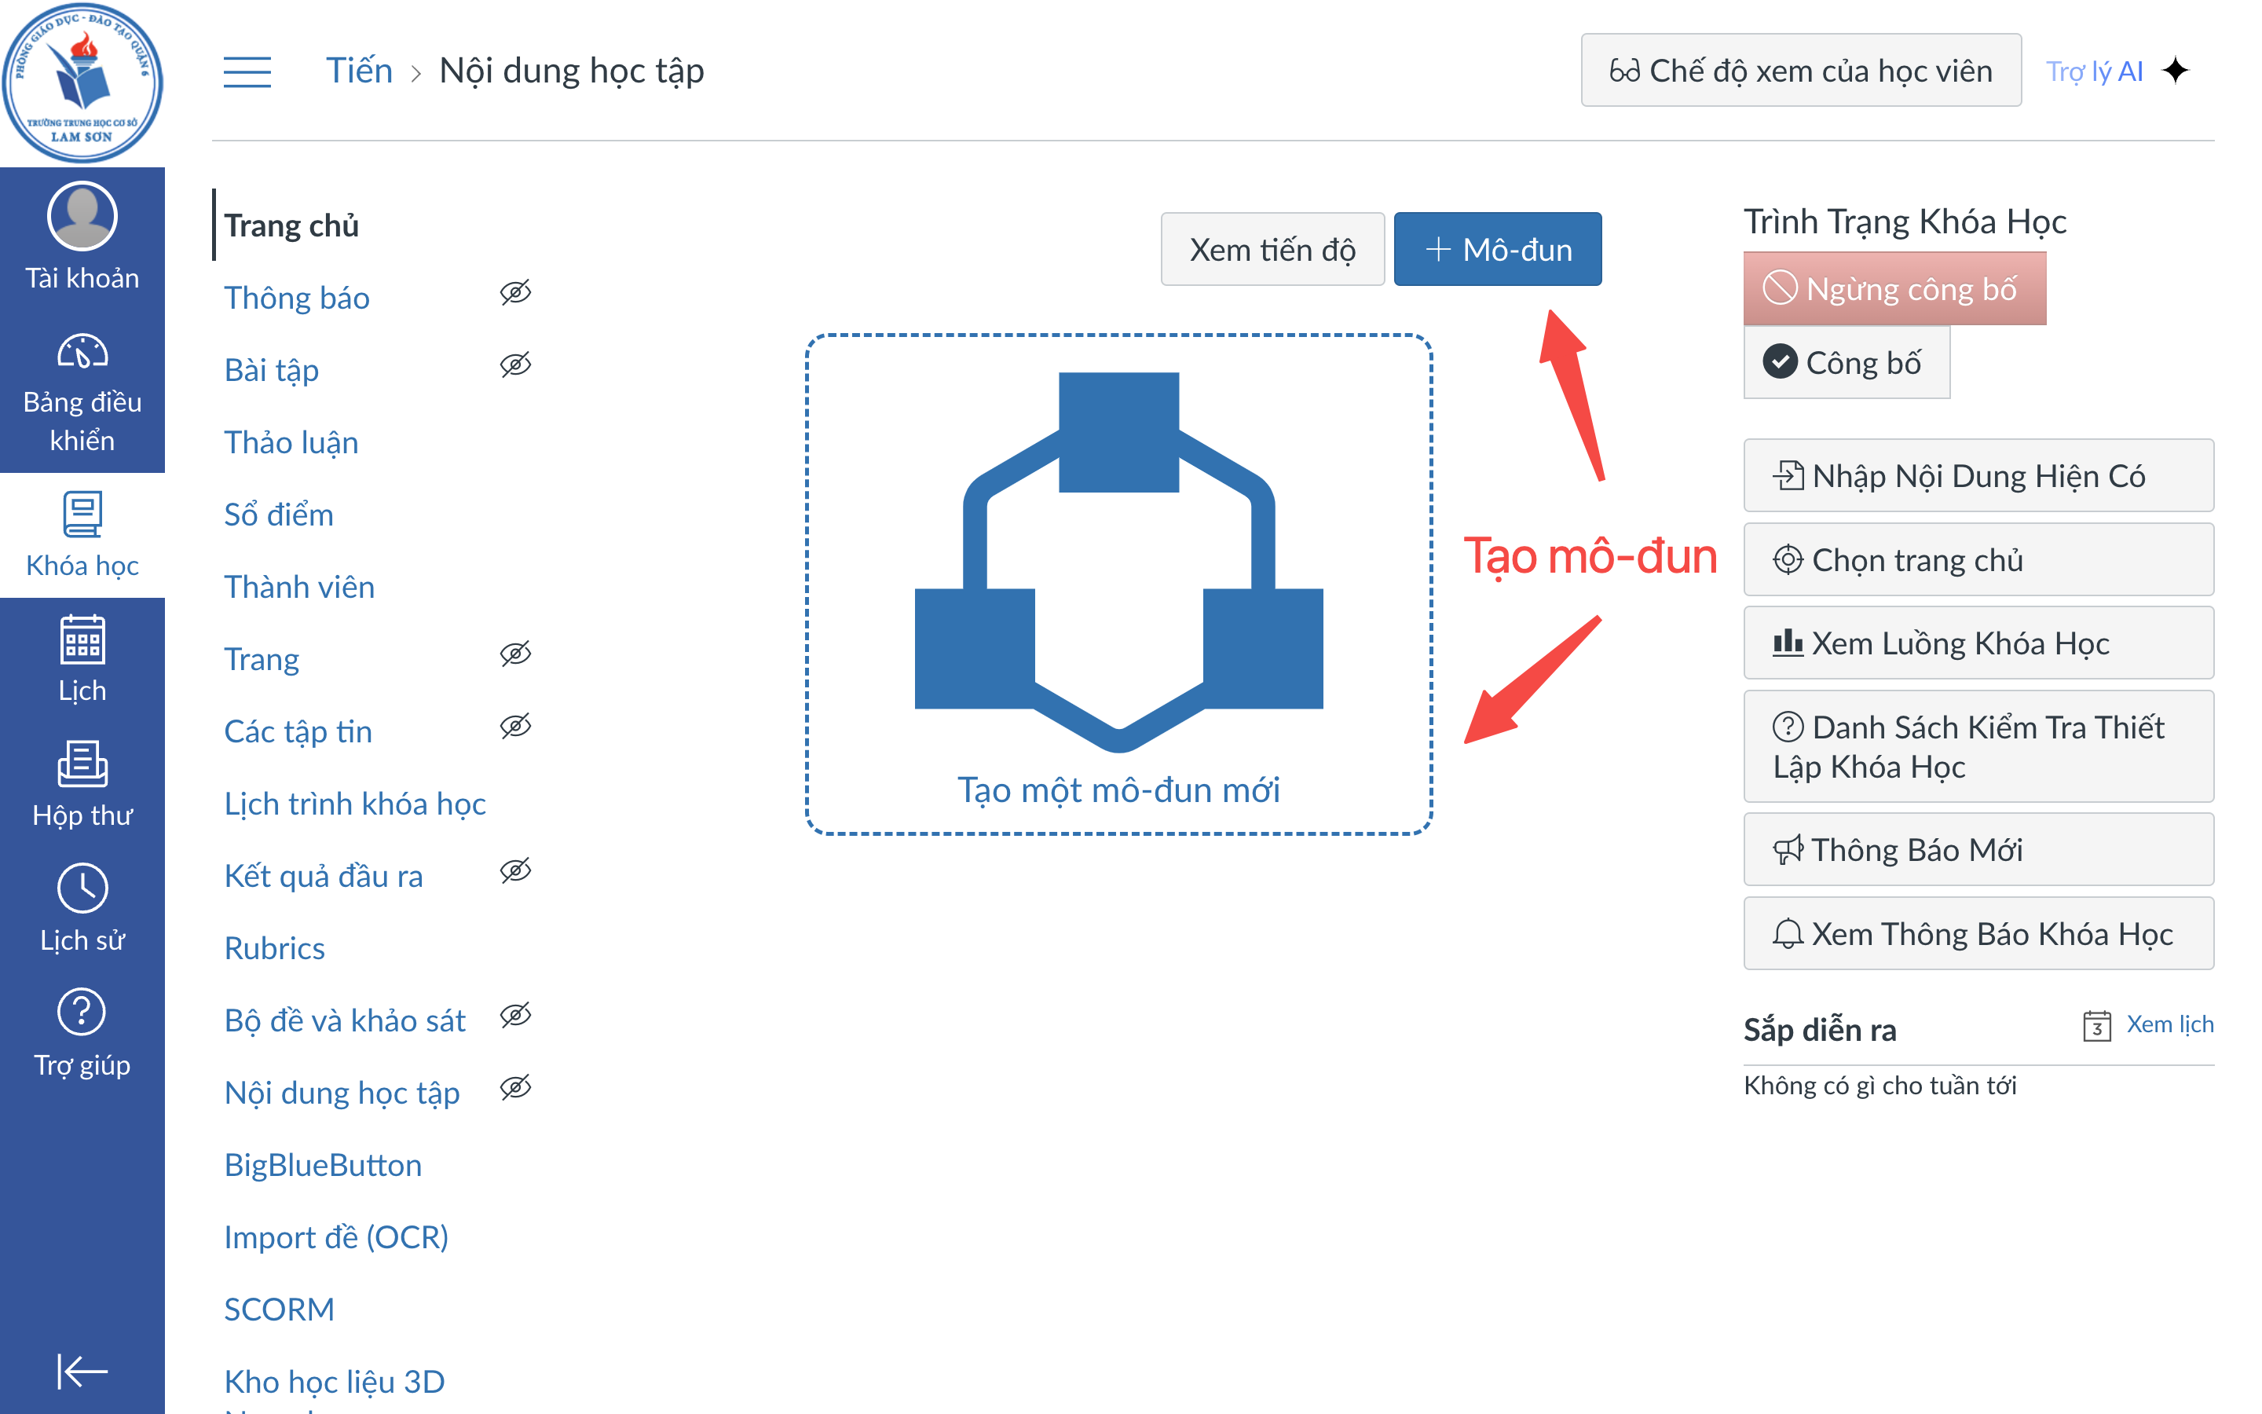Open SCORM menu item
The image size is (2262, 1414).
click(280, 1308)
